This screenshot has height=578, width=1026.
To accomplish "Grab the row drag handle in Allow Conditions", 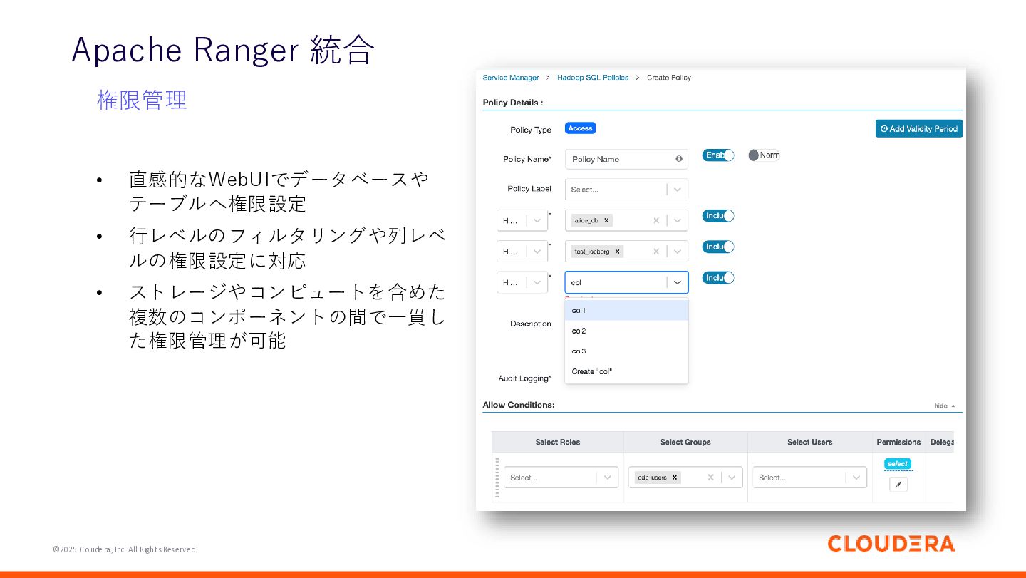I will [x=497, y=478].
